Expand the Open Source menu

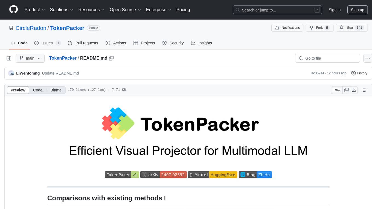[x=125, y=10]
